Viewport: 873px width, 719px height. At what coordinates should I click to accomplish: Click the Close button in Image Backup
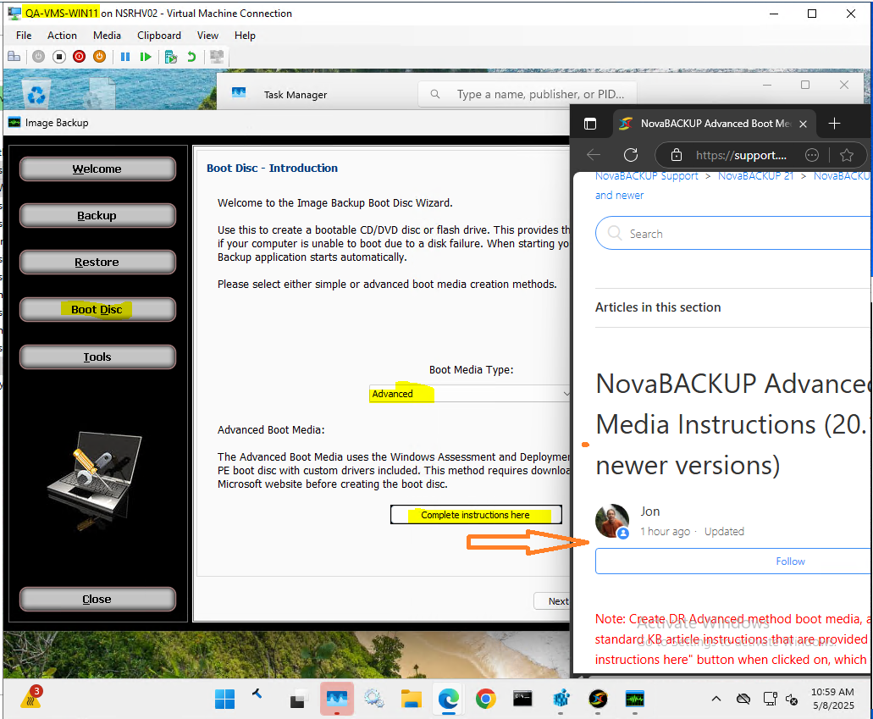click(x=97, y=599)
